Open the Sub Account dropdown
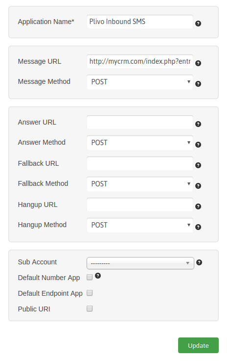The height and width of the screenshot is (361, 230). point(140,263)
